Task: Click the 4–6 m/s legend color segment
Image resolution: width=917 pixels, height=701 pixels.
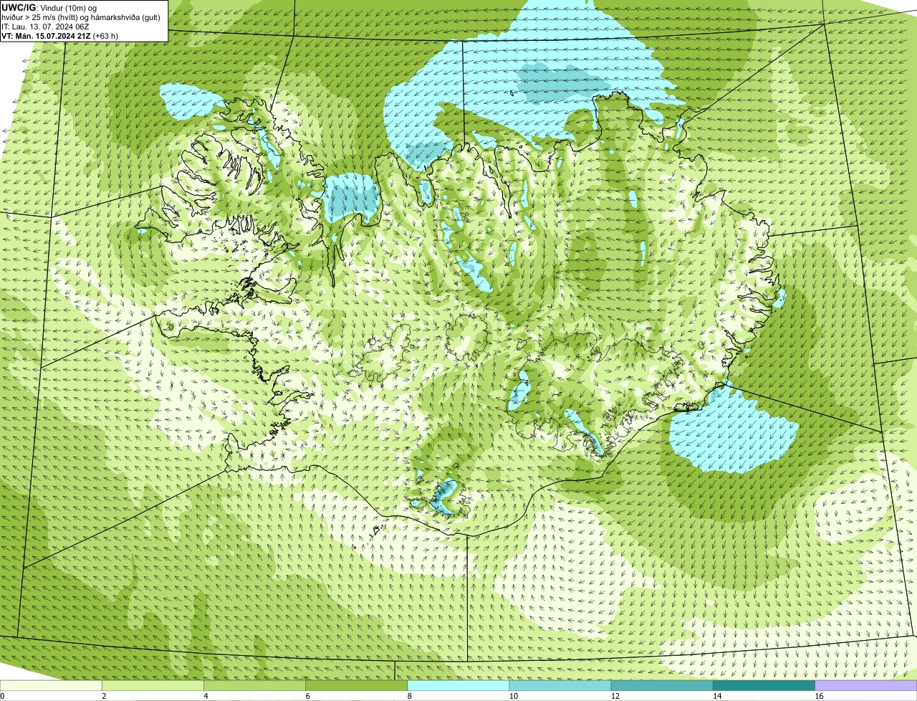Action: coord(254,685)
